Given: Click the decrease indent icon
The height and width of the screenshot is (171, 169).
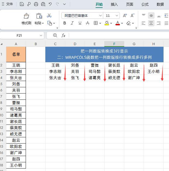Looking at the screenshot, I should [167, 15].
